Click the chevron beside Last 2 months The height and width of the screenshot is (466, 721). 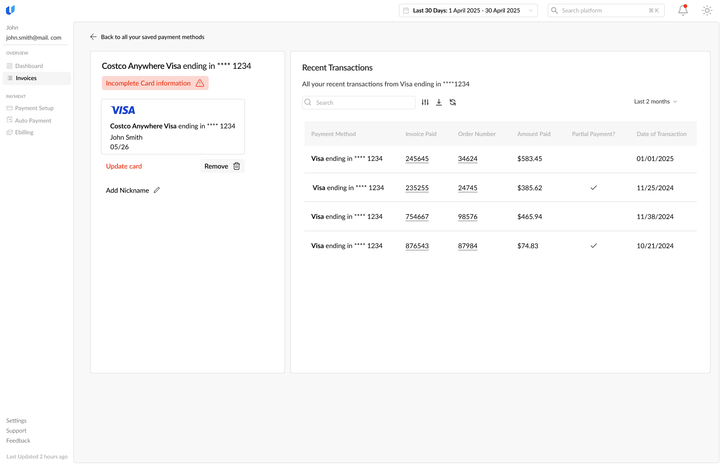pos(675,102)
